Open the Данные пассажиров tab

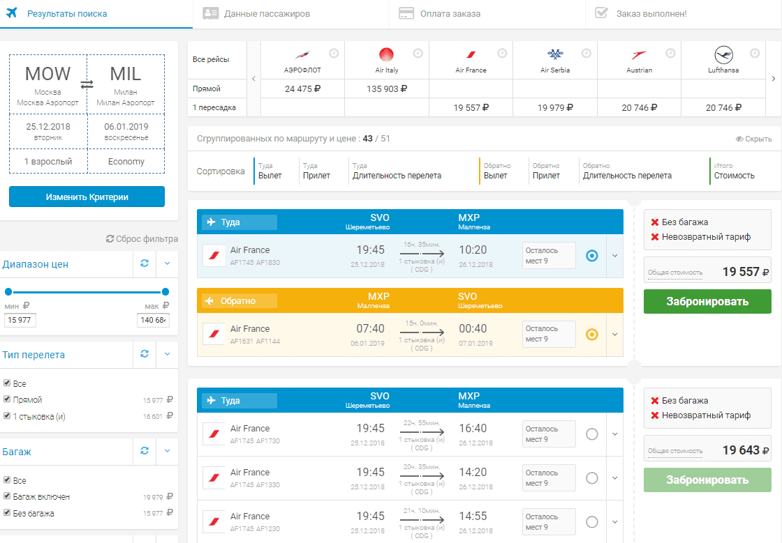290,14
